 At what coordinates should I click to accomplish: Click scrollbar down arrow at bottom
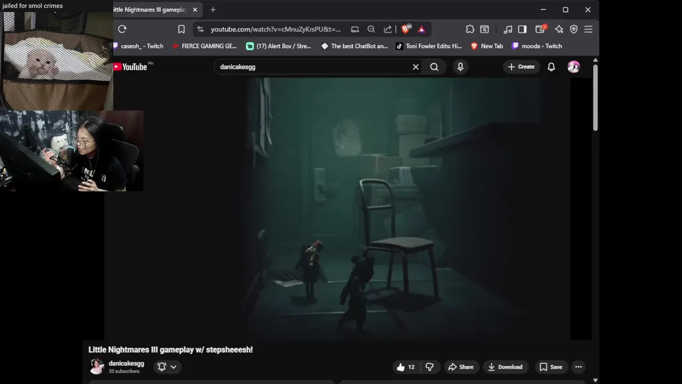pyautogui.click(x=595, y=380)
